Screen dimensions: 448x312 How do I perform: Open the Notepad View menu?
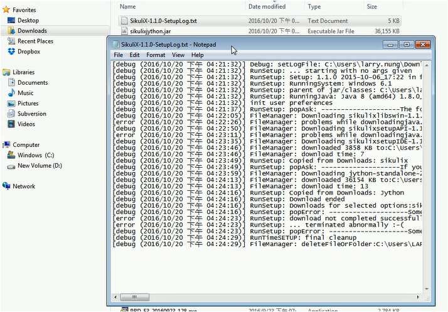(178, 55)
